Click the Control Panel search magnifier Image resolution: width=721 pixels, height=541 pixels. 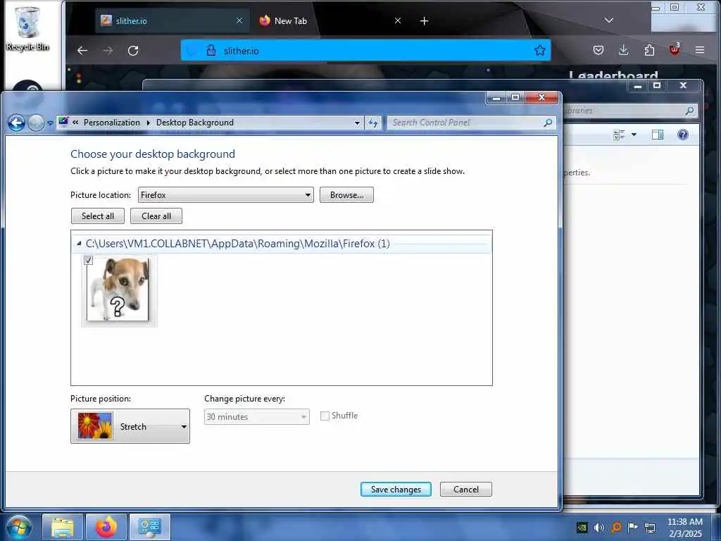pos(548,123)
